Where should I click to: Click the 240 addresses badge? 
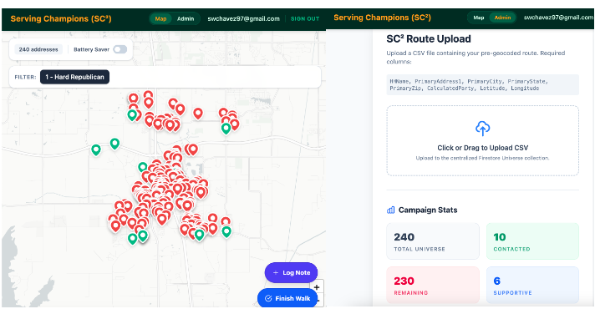pos(38,49)
